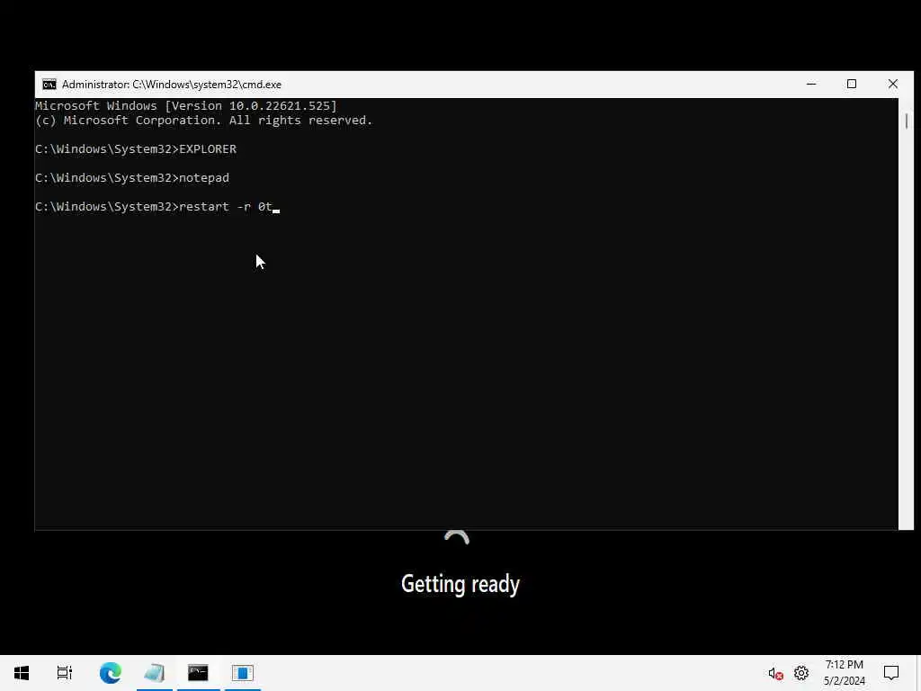Show calendar from the 7:12 PM clock
This screenshot has height=691, width=921.
[844, 673]
